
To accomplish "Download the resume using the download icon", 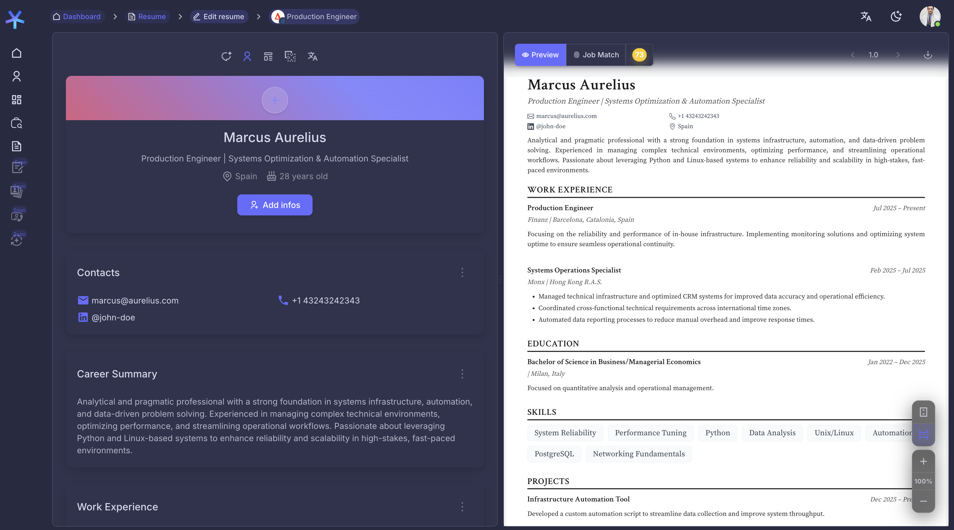I will coord(928,55).
